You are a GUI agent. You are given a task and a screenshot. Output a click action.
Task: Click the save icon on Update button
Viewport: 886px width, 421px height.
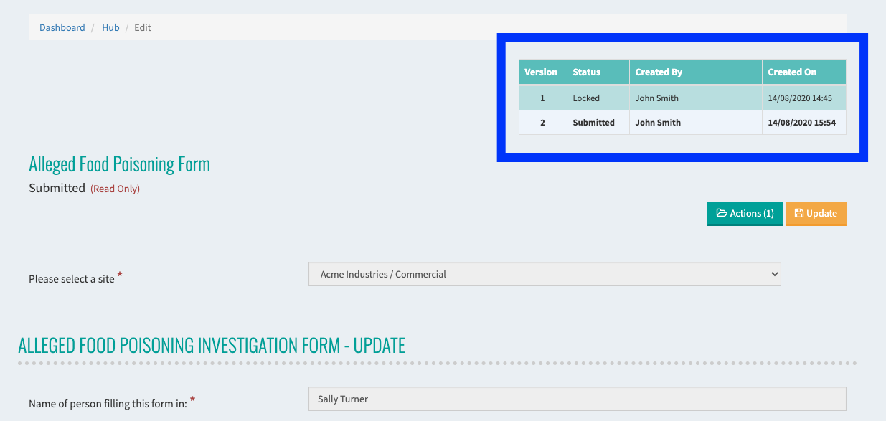click(x=799, y=213)
